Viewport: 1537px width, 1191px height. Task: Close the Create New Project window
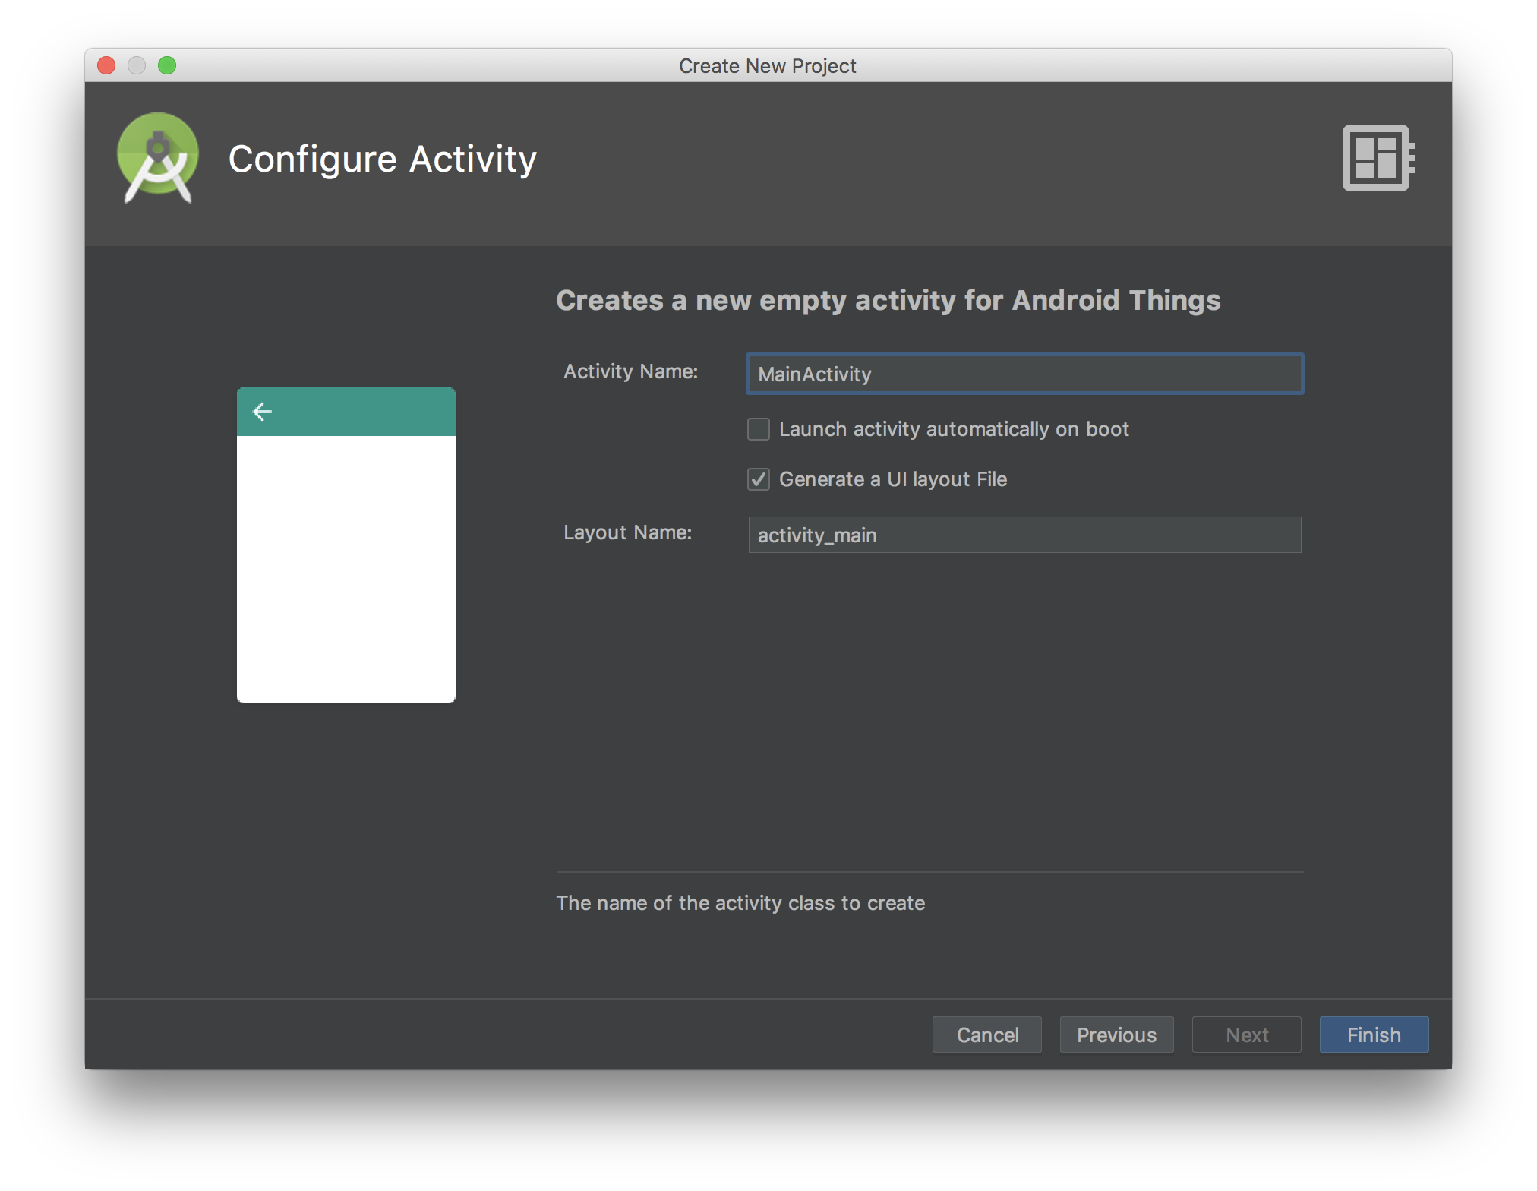coord(106,65)
